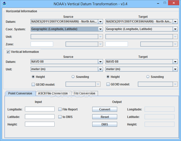Screen dimensions: 181x141
Task: Open the horizontal Source Datum dropdown
Action: click(x=67, y=22)
